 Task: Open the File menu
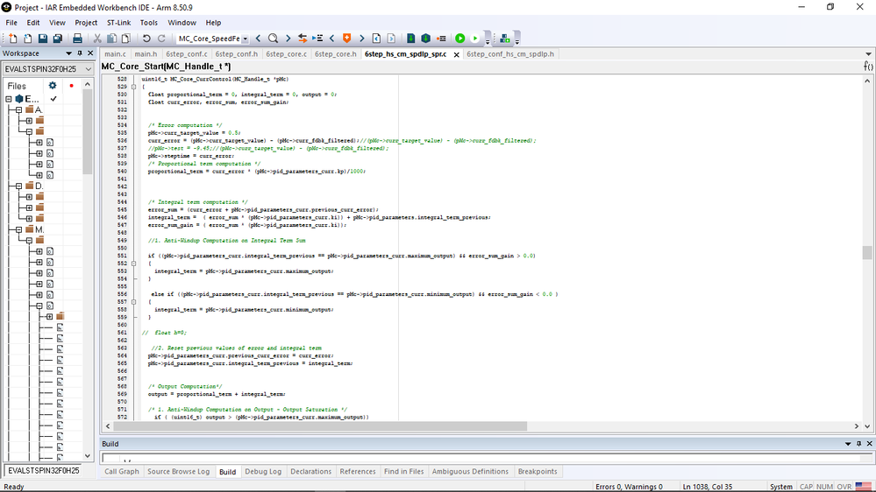click(x=11, y=23)
